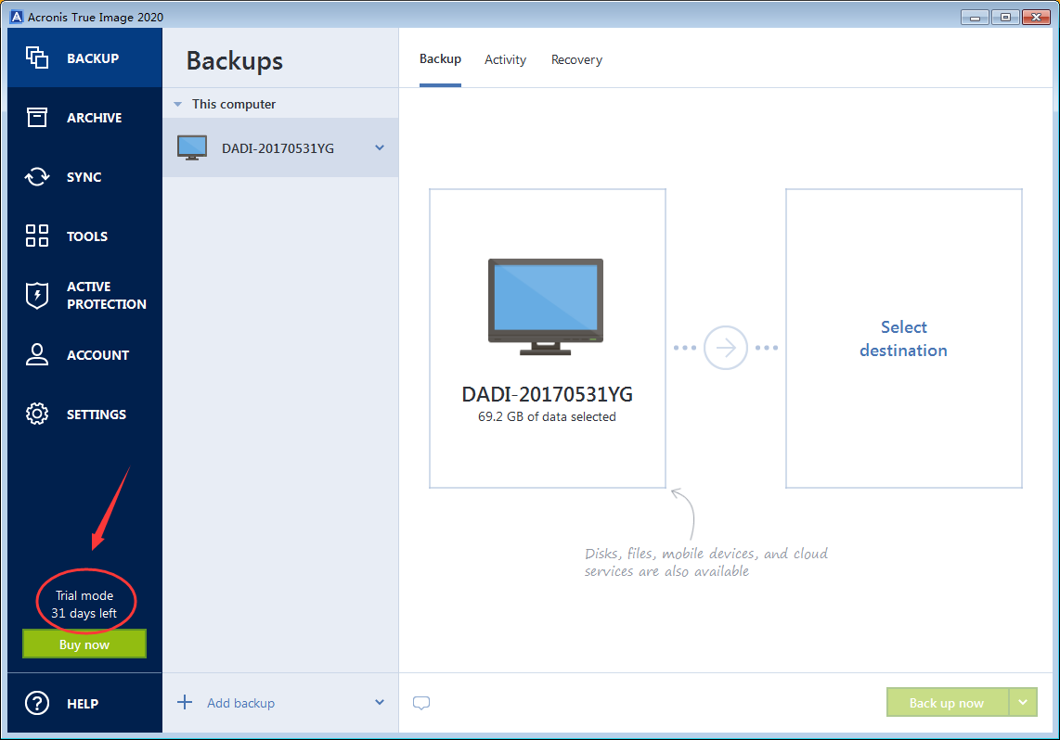Switch to the Backup tab
The image size is (1060, 740).
(x=440, y=59)
